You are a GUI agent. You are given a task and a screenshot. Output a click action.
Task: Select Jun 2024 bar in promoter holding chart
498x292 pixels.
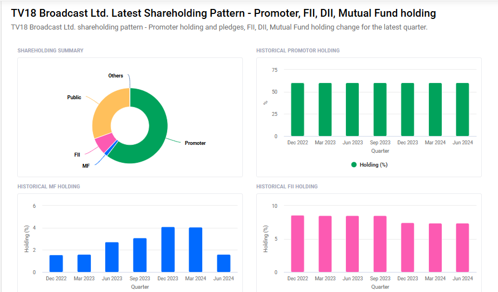pyautogui.click(x=462, y=110)
